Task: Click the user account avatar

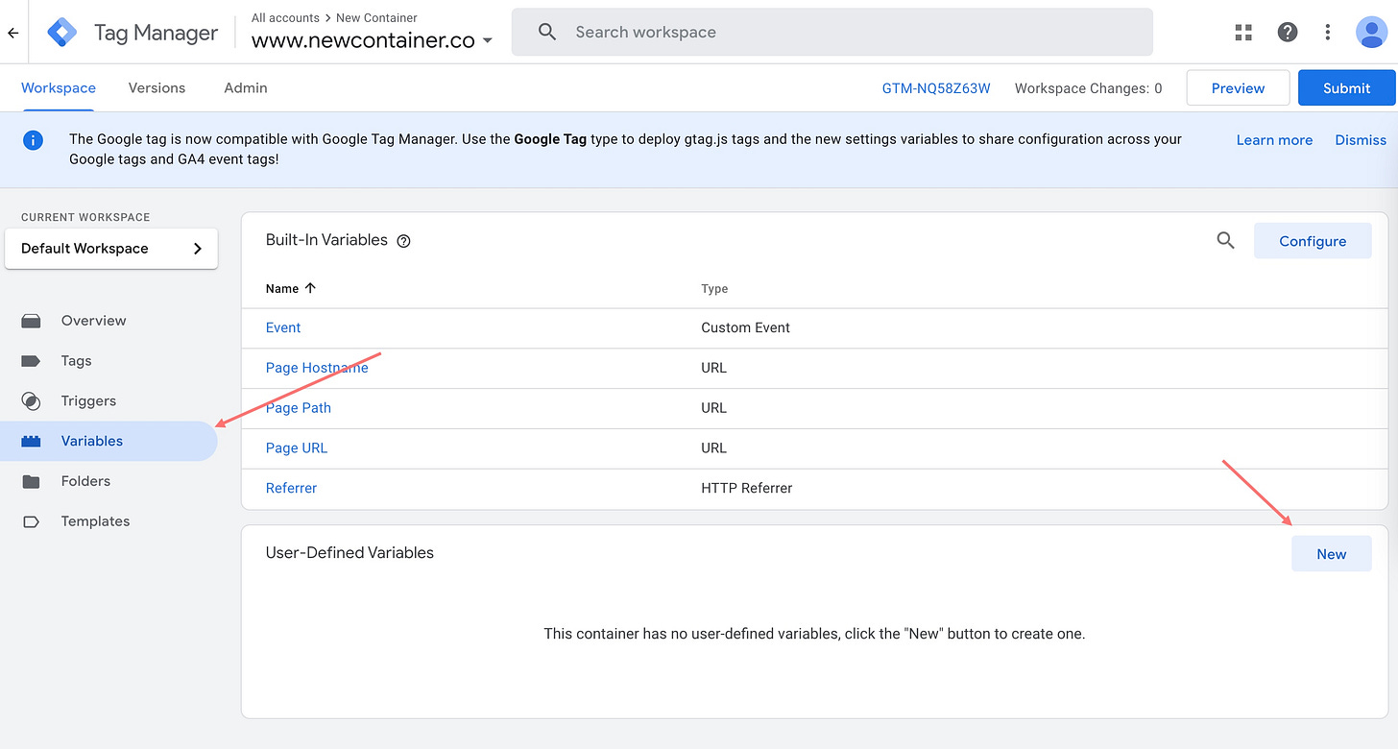Action: coord(1371,33)
